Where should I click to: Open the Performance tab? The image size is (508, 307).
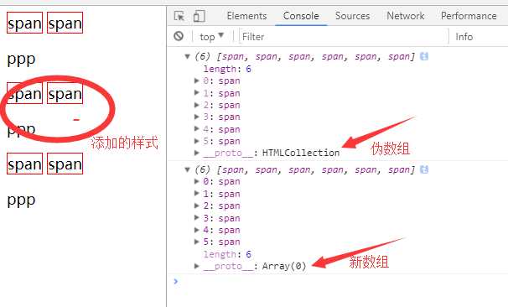(469, 16)
